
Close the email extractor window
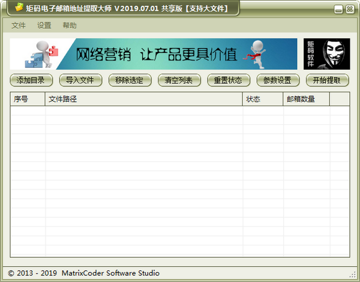(349, 8)
